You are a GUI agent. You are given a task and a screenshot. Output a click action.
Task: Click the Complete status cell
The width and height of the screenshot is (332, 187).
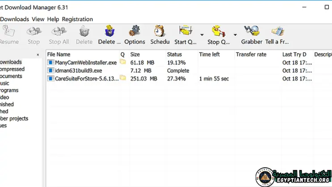178,71
